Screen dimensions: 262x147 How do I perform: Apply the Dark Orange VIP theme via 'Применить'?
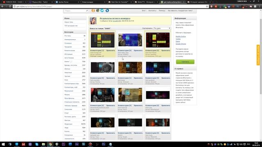point(111,51)
